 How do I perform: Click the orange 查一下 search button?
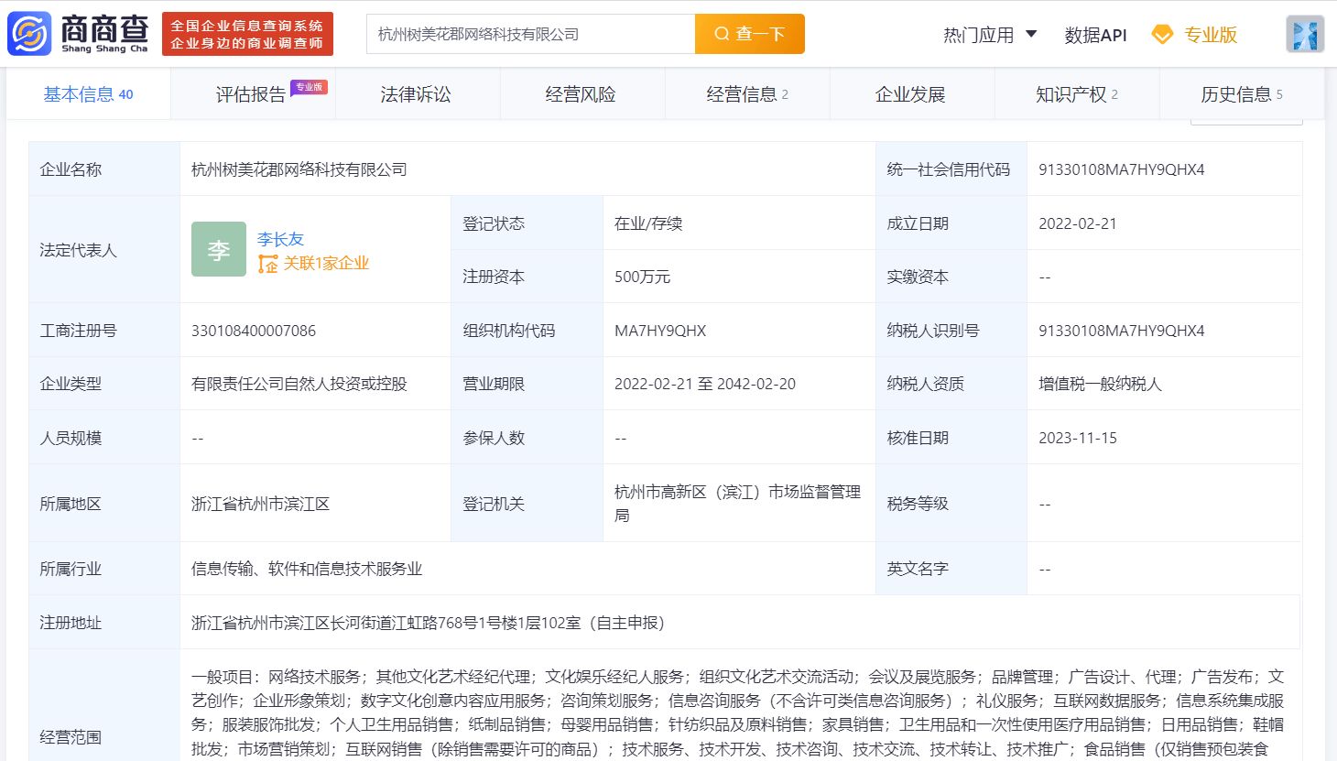pyautogui.click(x=750, y=34)
